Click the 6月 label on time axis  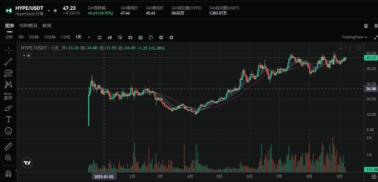[x=250, y=177]
